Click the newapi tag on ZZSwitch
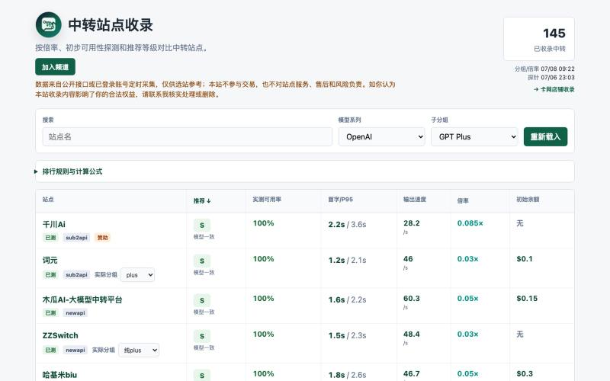The width and height of the screenshot is (610, 381). (x=75, y=351)
